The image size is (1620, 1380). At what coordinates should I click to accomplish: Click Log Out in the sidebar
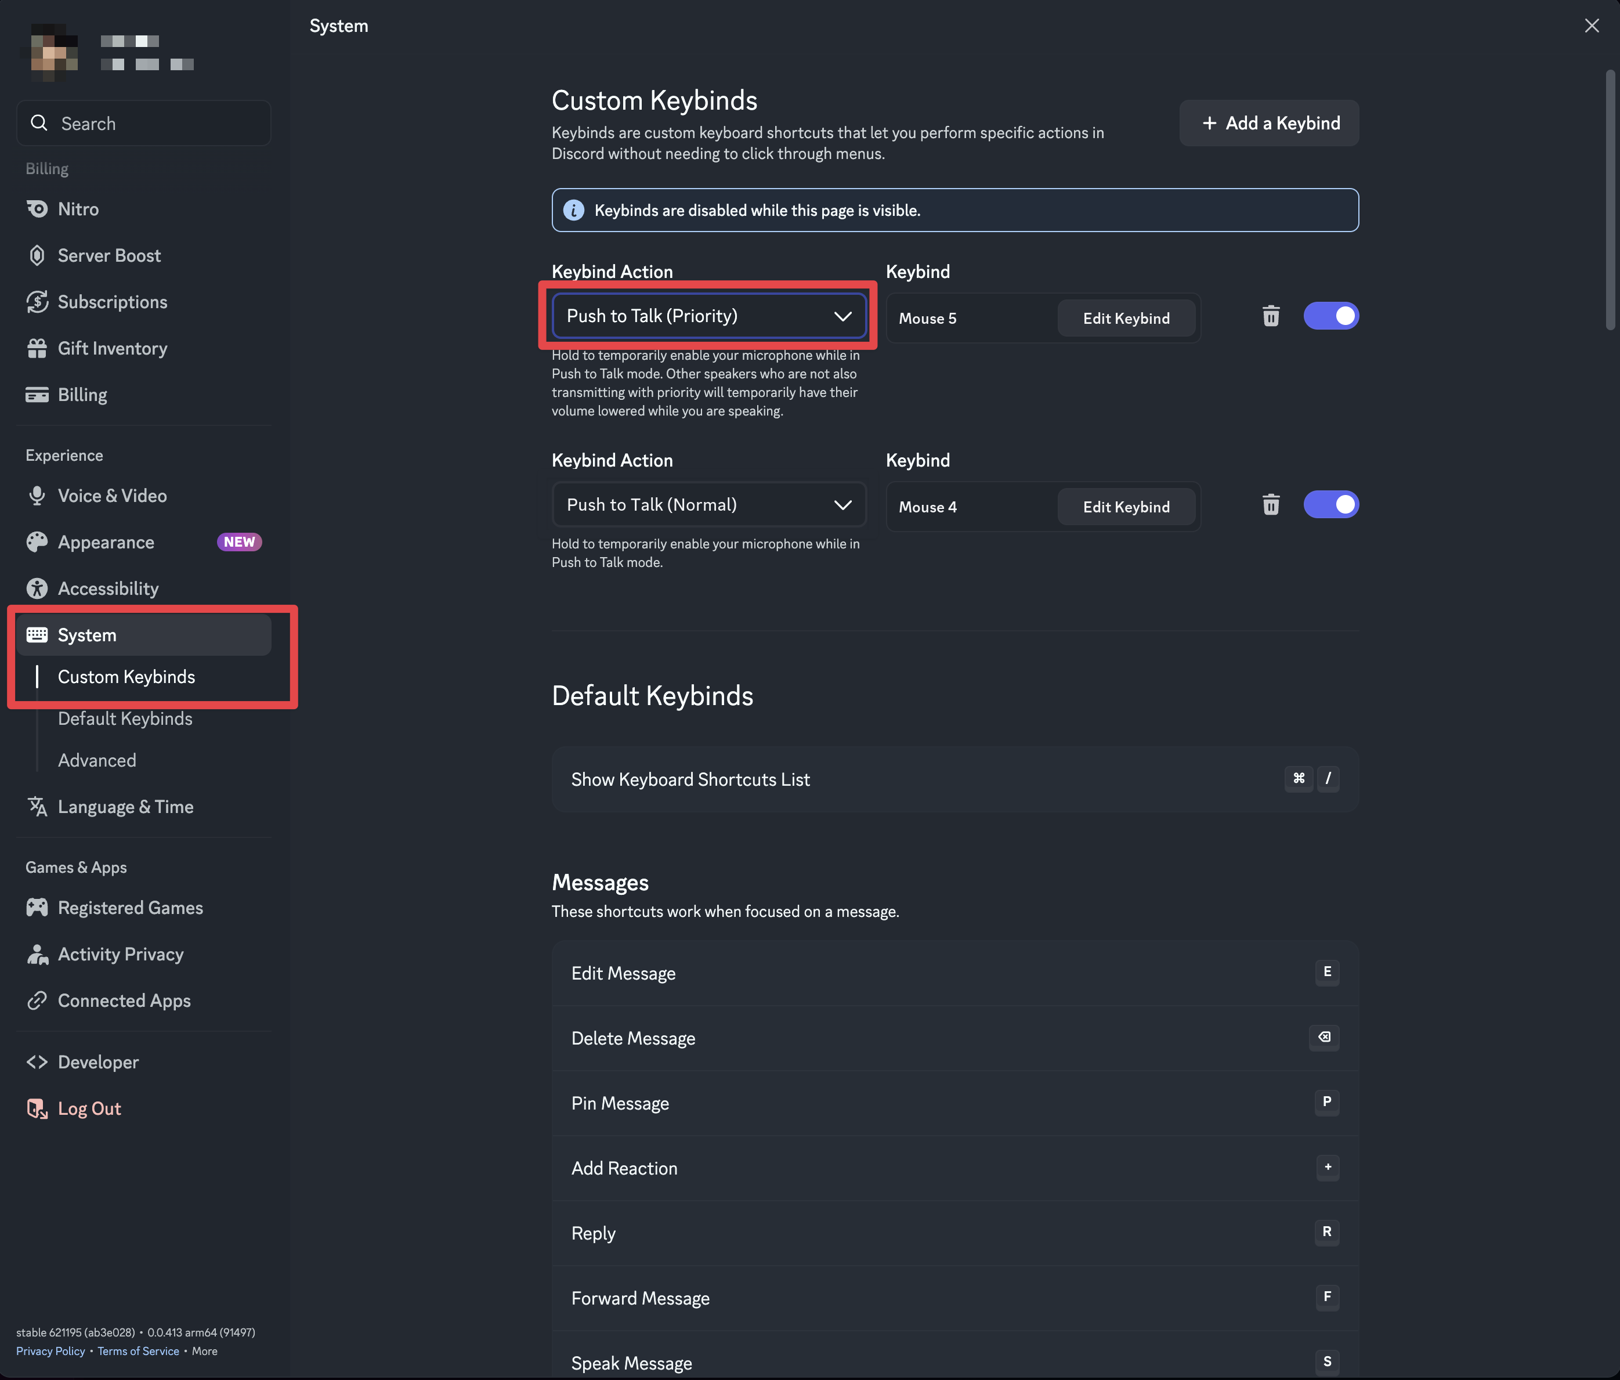[x=144, y=1108]
